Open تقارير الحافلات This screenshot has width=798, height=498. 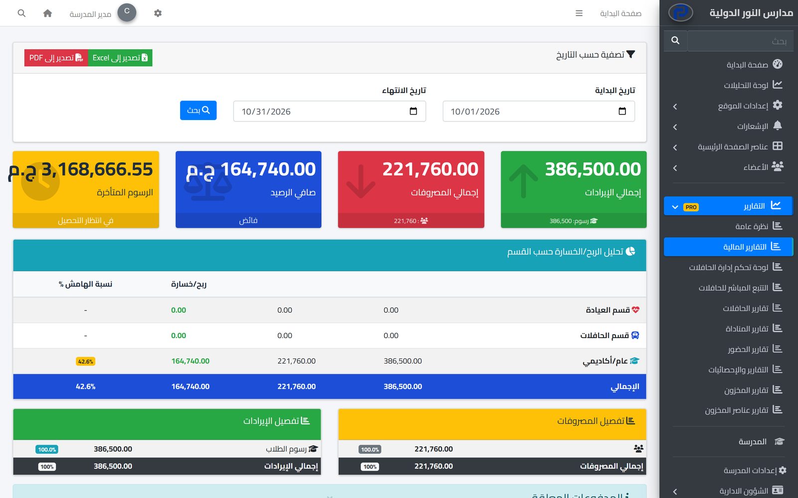click(728, 308)
